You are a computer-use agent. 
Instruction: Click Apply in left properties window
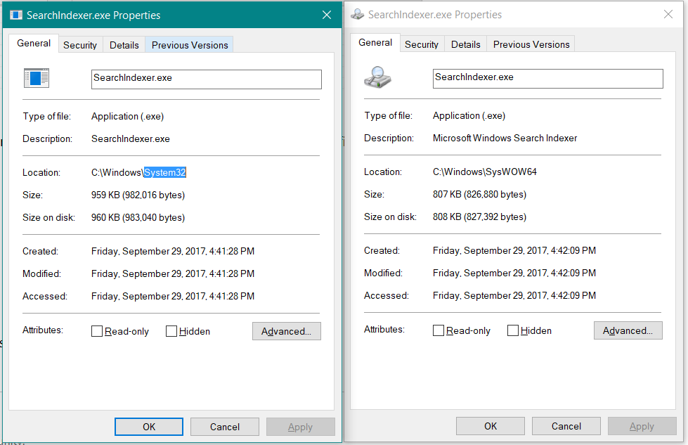[x=301, y=427]
